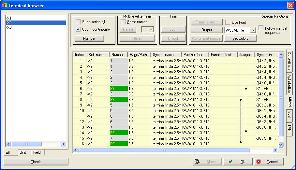The width and height of the screenshot is (296, 170).
Task: Click green PE cell in row 16
Action: click(119, 144)
